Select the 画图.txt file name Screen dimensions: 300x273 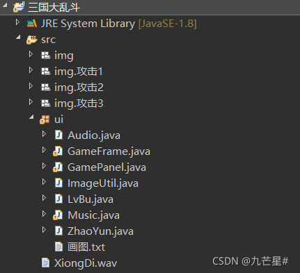(x=86, y=247)
